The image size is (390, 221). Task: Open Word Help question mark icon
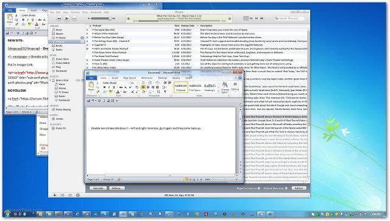click(239, 78)
